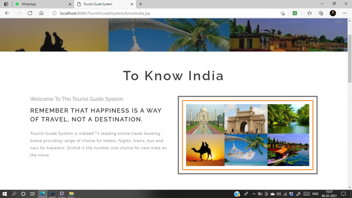The width and height of the screenshot is (352, 198).
Task: Add this page to favorites
Action: click(x=282, y=13)
